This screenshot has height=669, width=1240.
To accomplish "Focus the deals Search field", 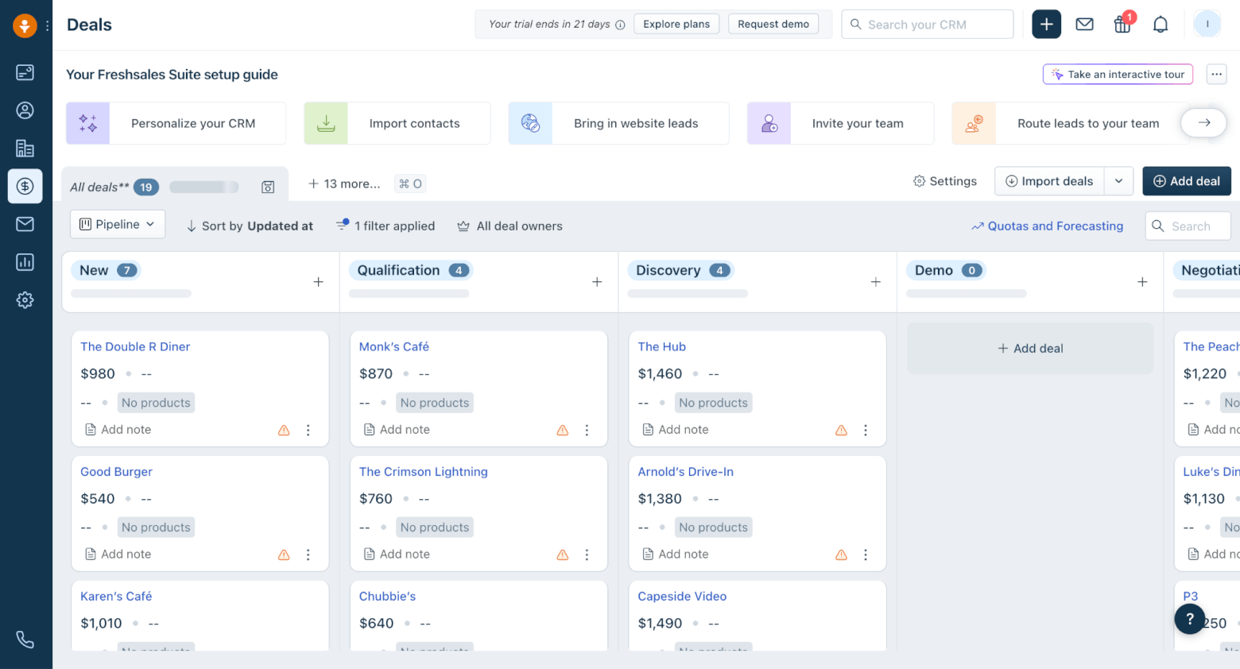I will coord(1188,226).
